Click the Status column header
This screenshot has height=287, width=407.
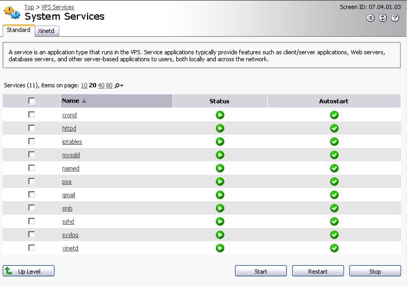[x=220, y=101]
